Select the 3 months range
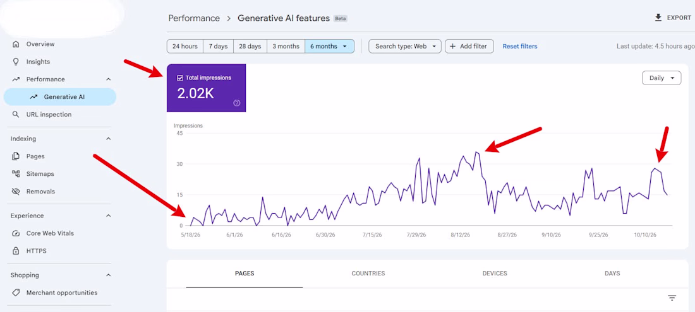 click(x=286, y=47)
